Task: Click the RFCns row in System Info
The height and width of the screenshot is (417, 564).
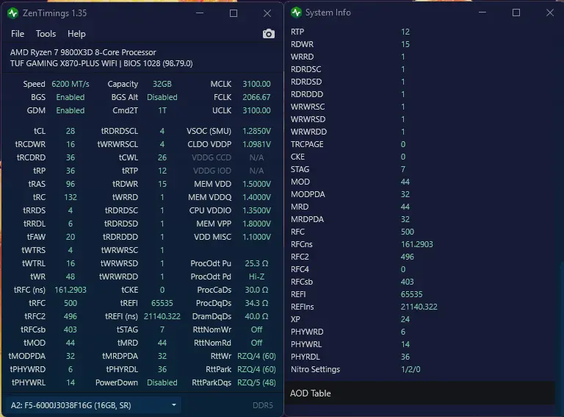Action: coord(420,244)
